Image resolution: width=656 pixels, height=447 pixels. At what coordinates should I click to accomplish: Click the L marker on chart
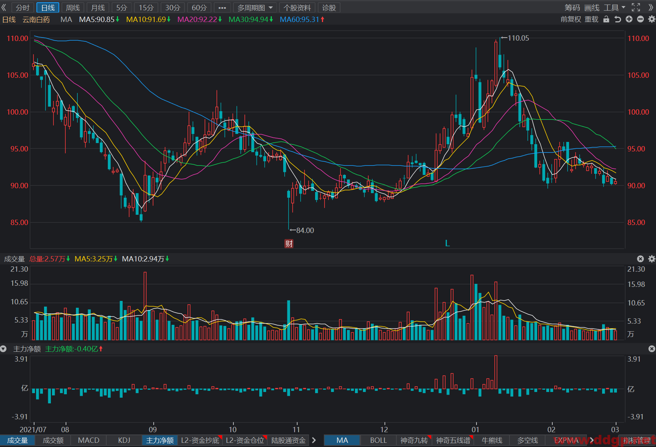click(448, 244)
